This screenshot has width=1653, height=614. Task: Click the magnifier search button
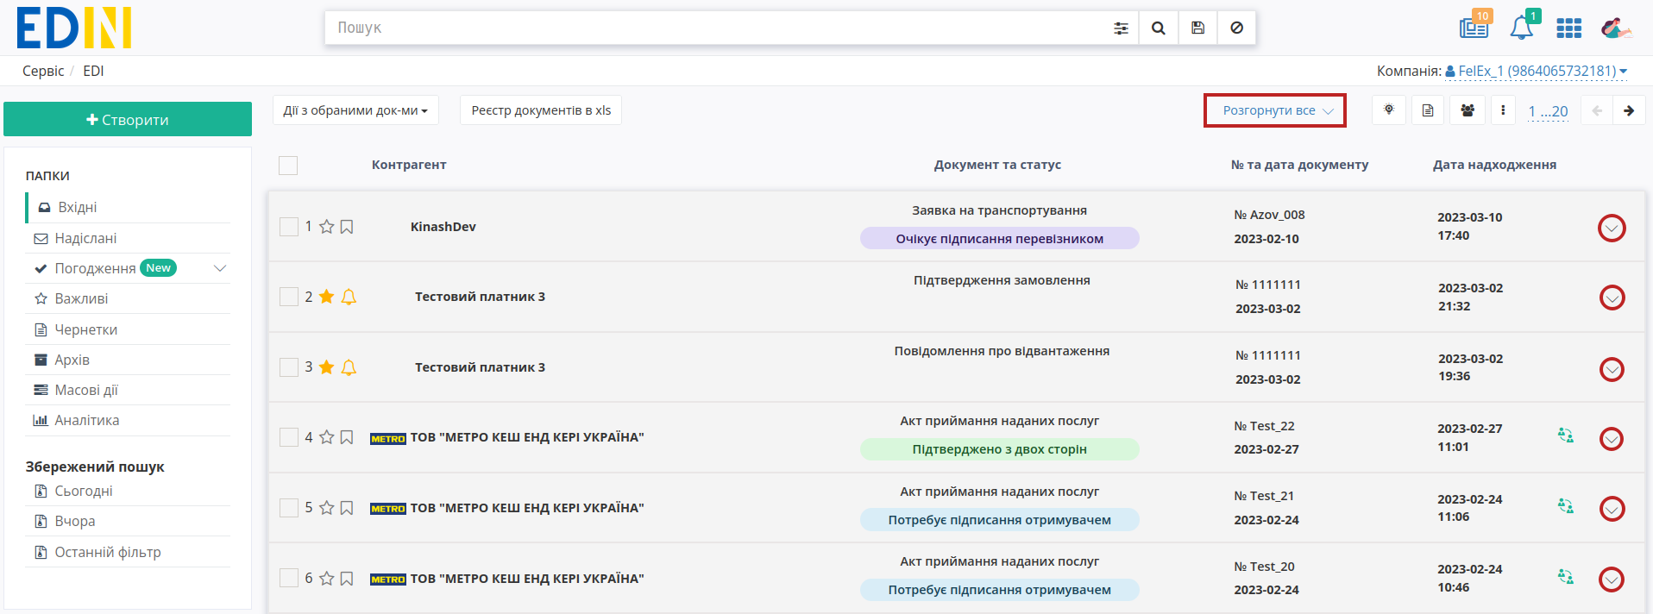[1159, 28]
